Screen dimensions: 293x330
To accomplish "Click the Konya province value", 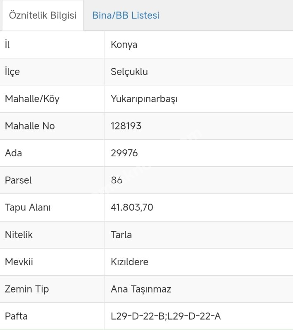I will click(124, 45).
